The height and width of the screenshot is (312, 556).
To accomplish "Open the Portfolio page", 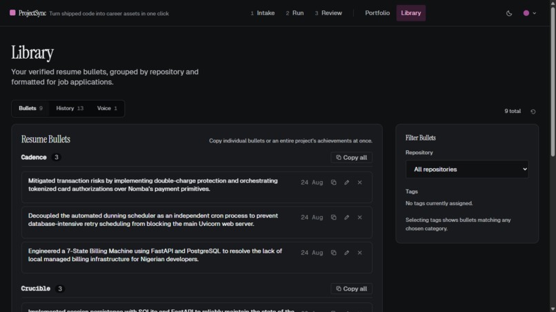I will (377, 13).
